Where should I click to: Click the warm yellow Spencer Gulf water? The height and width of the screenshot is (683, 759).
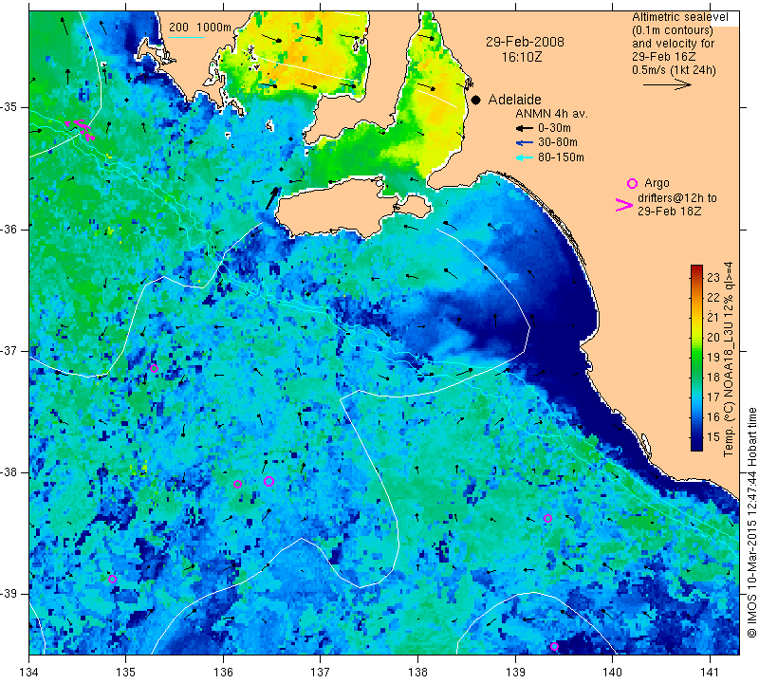(300, 53)
